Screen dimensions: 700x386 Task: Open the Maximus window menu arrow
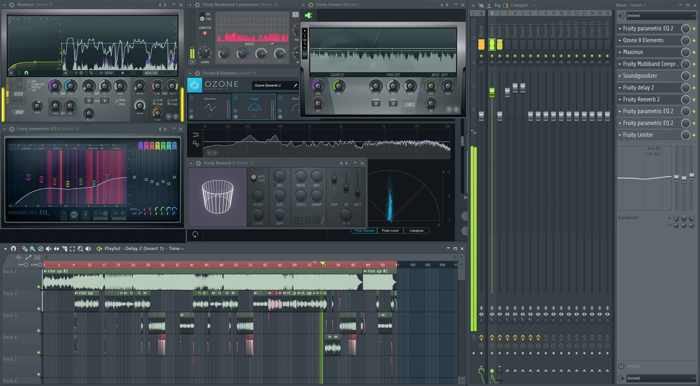(x=4, y=5)
